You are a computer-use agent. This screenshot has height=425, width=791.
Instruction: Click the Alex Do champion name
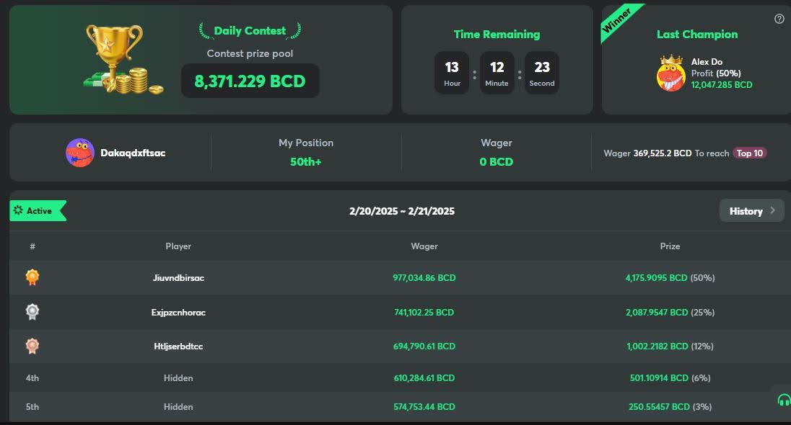[707, 62]
